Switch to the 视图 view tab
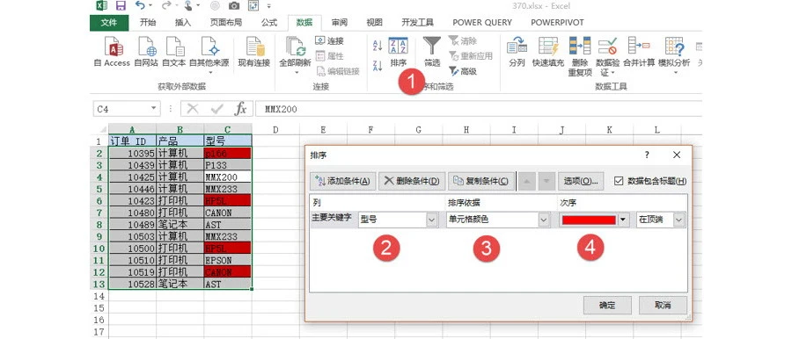This screenshot has width=792, height=339. 374,23
